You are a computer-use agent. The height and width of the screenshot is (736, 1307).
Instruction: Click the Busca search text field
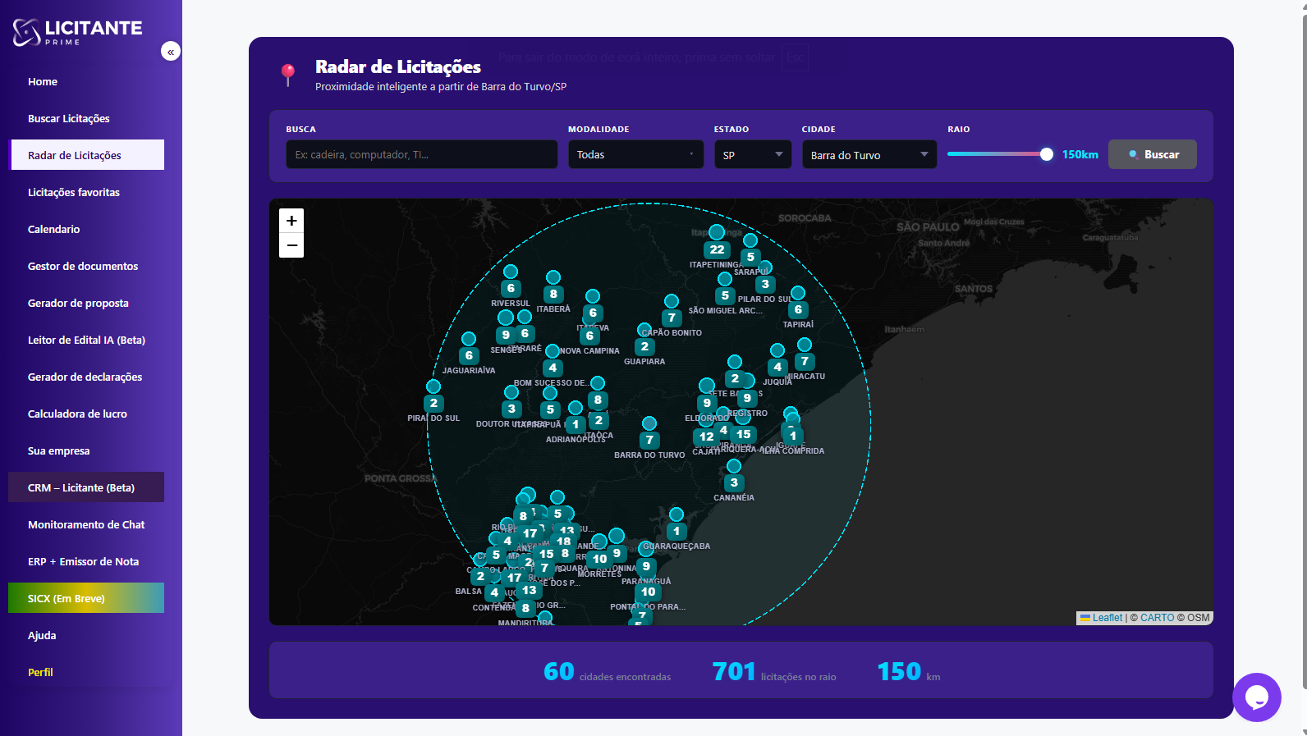pyautogui.click(x=421, y=154)
